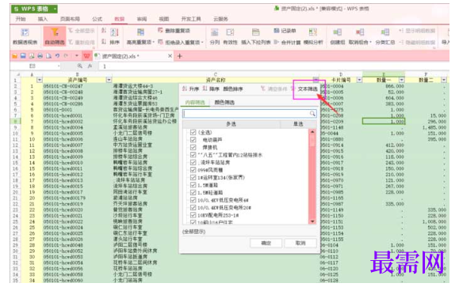Click 插入下拉列表 insert dropdown list
This screenshot has height=287, width=459.
coord(256,36)
